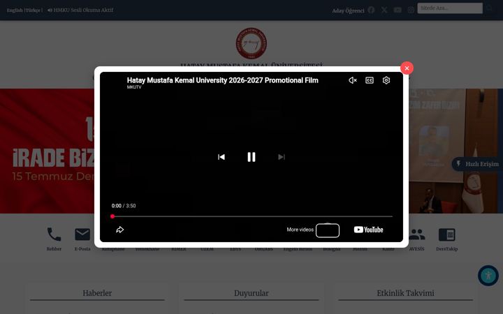Toggle closed captions on the video
503x314 pixels.
tap(370, 80)
